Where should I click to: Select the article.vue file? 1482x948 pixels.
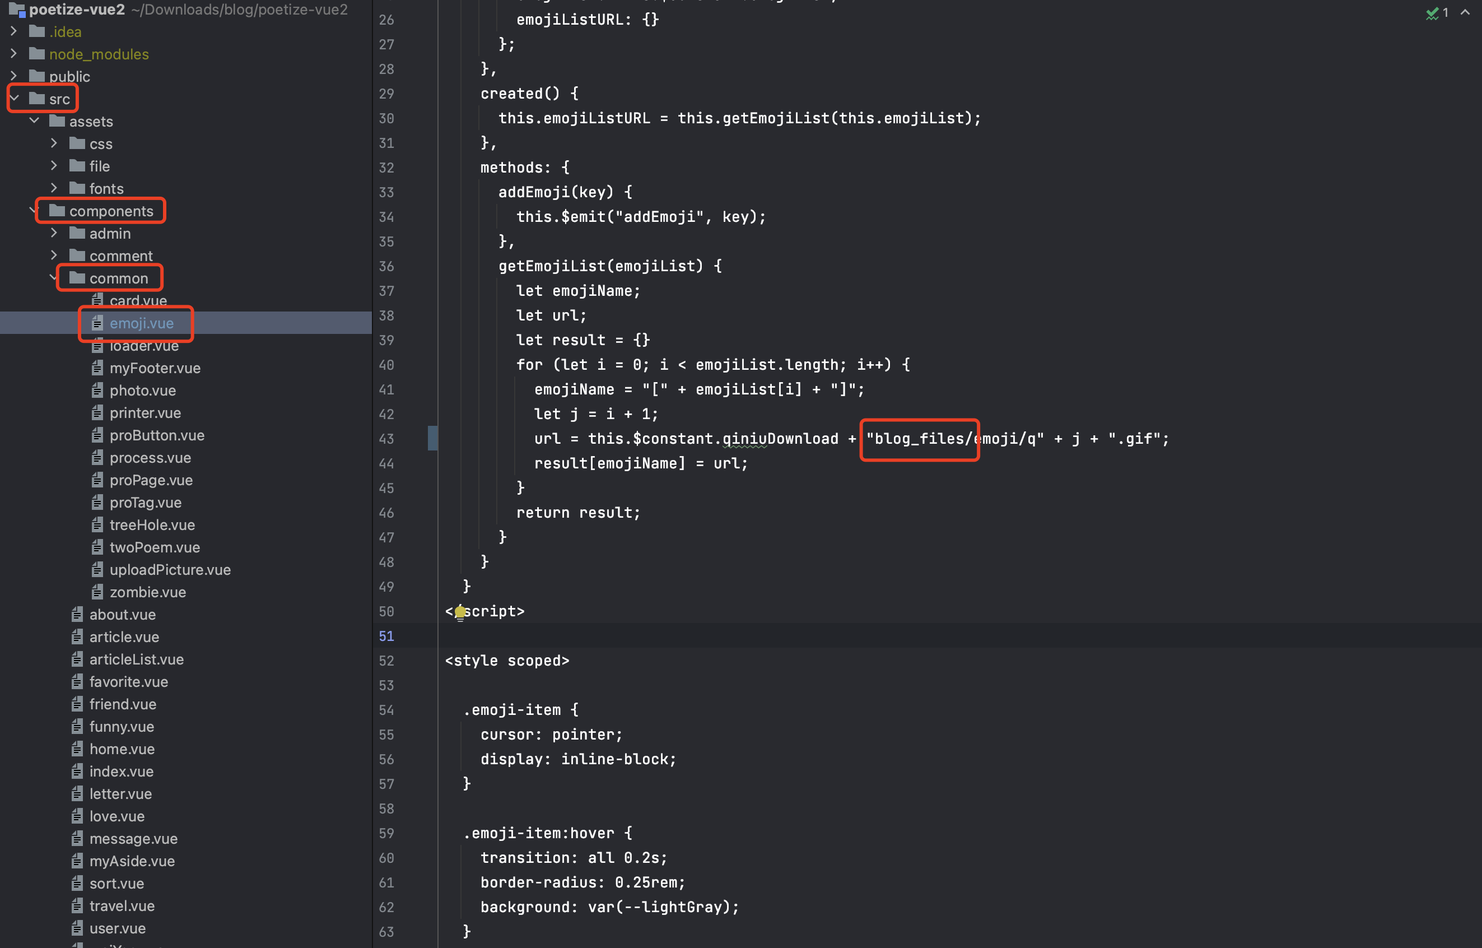(x=124, y=637)
